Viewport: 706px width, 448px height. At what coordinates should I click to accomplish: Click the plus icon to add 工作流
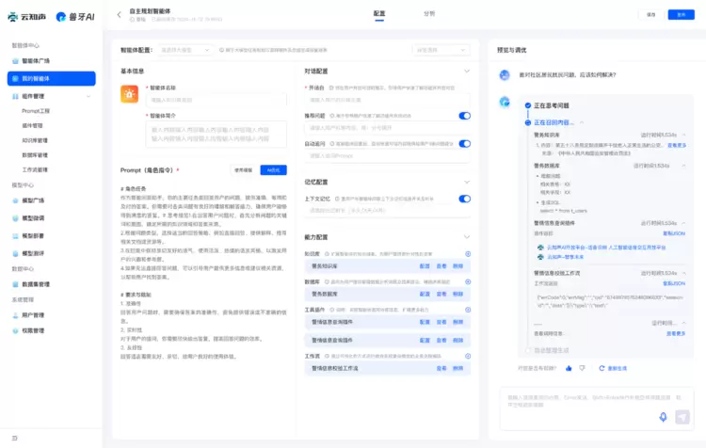(x=468, y=357)
